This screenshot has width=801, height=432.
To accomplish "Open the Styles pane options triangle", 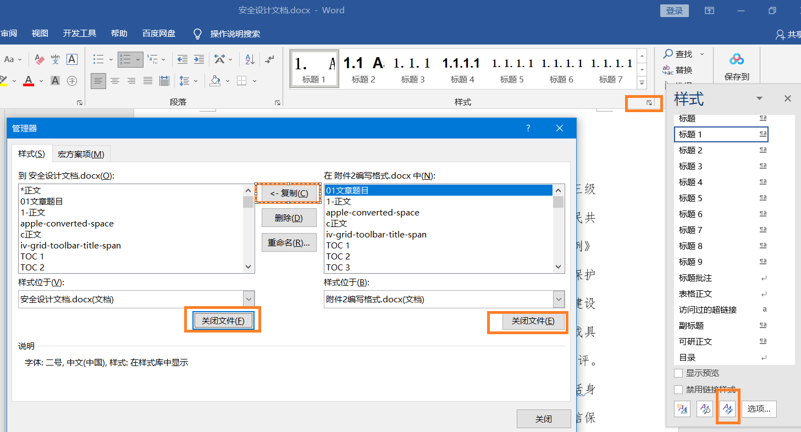I will [760, 98].
